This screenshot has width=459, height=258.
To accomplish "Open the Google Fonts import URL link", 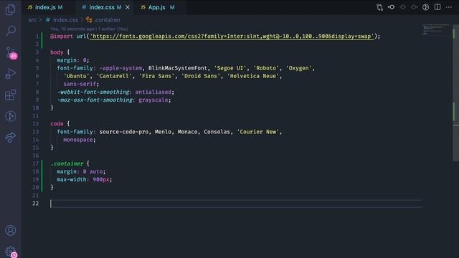I will (232, 37).
